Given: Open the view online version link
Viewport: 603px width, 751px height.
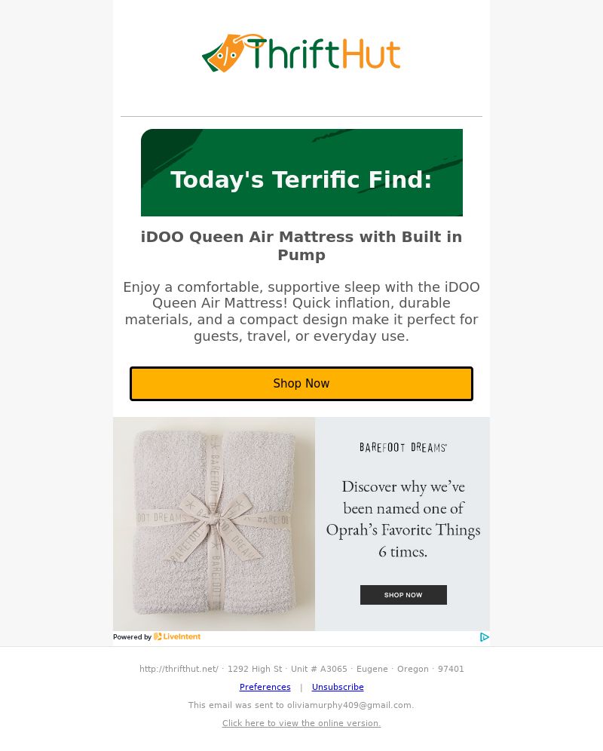Looking at the screenshot, I should click(301, 723).
